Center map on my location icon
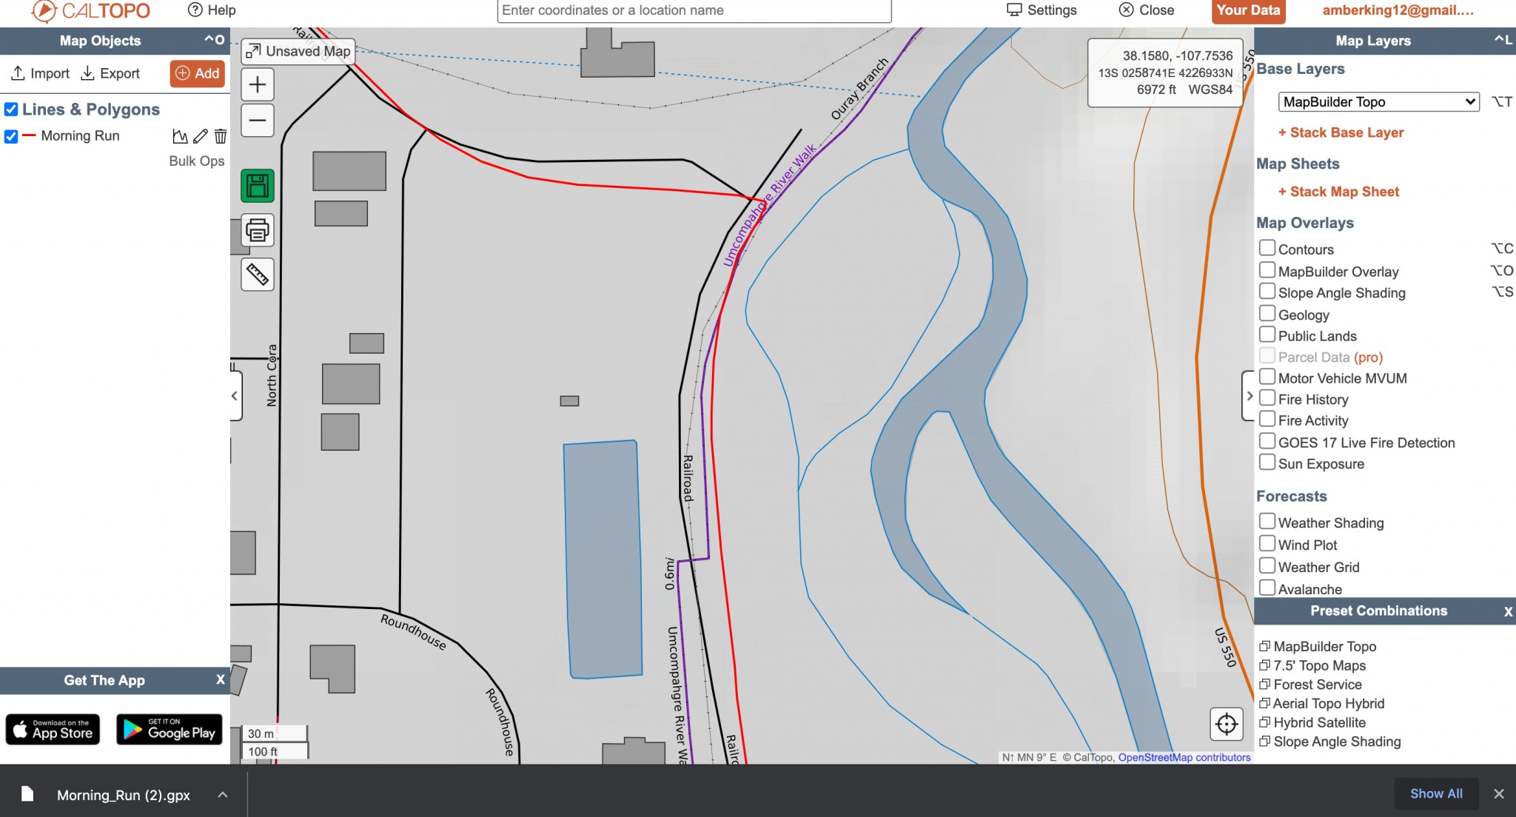 coord(1226,724)
